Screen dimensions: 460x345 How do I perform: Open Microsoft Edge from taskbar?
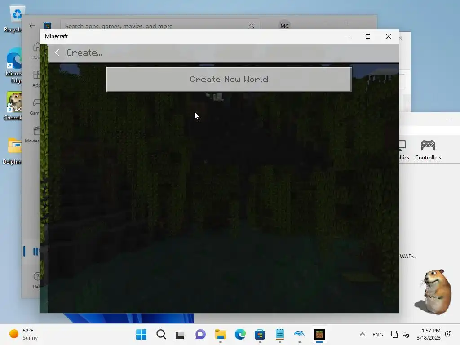(240, 334)
